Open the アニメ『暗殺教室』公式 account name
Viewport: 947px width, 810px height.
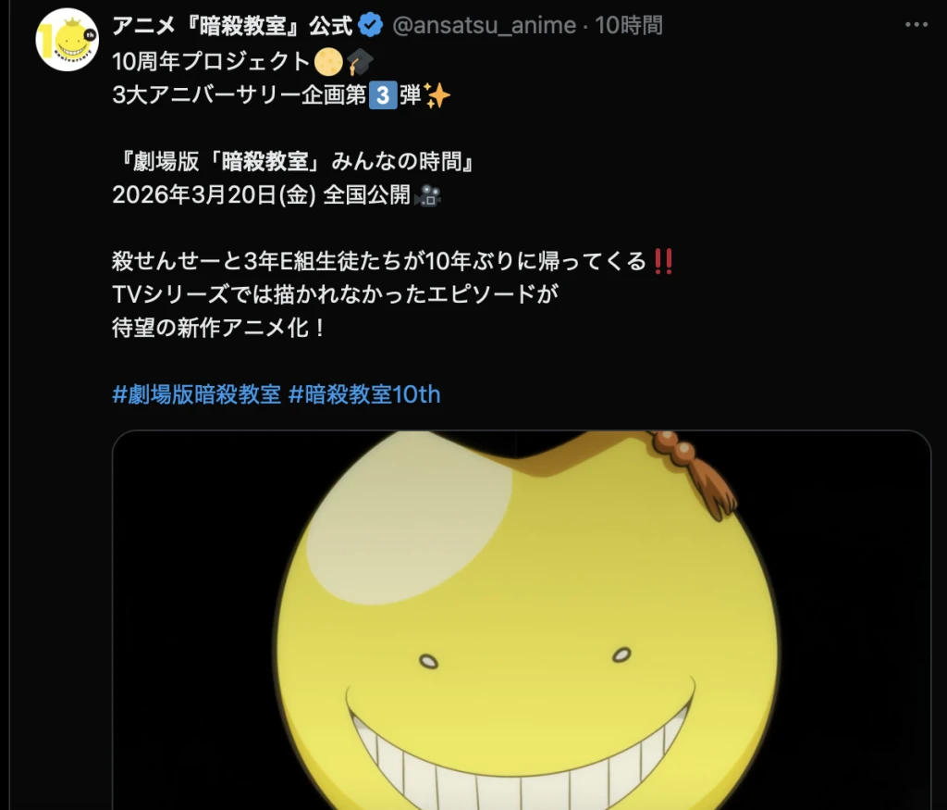point(232,25)
